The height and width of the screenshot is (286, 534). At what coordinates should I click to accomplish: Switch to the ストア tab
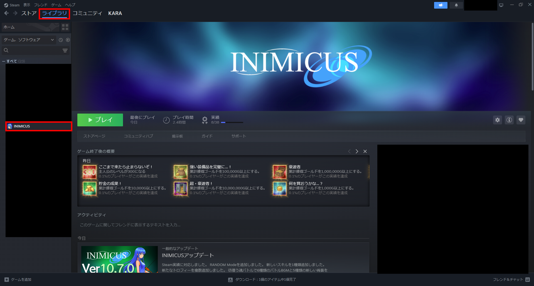tap(29, 13)
